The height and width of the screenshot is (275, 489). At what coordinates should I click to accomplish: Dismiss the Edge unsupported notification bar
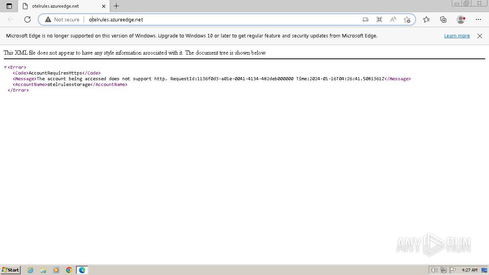pos(480,36)
